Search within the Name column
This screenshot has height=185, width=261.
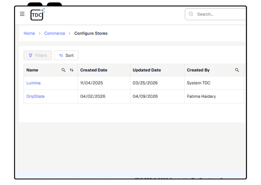(63, 70)
